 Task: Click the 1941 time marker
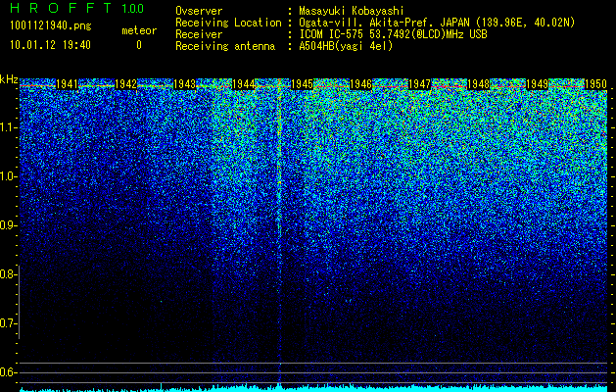coord(67,84)
